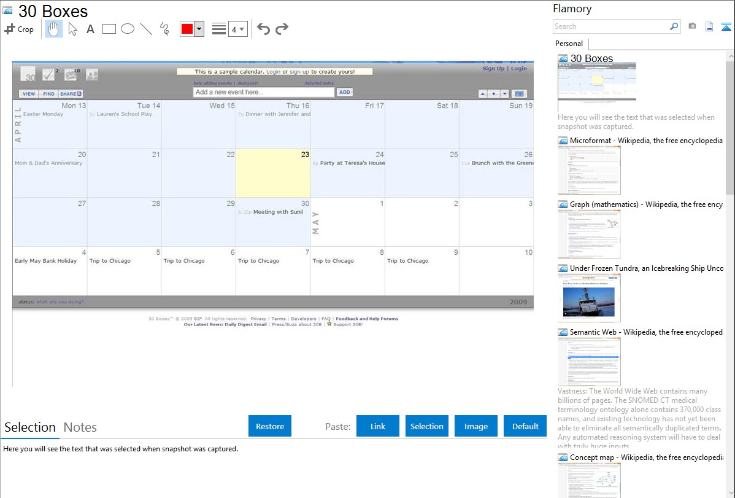Click the highlighted day 23 cell
The image size is (735, 498).
tap(273, 173)
